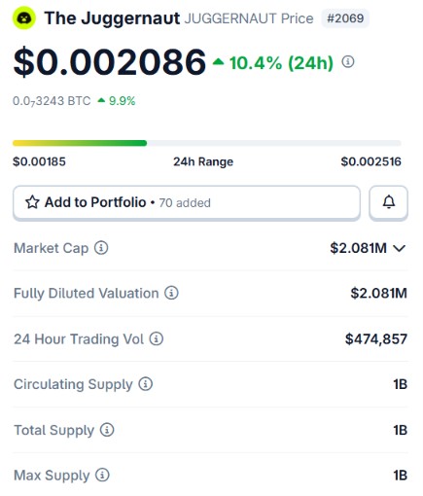Viewport: 423px width, 496px height.
Task: Click The Juggernaut coin logo icon
Action: (x=24, y=18)
